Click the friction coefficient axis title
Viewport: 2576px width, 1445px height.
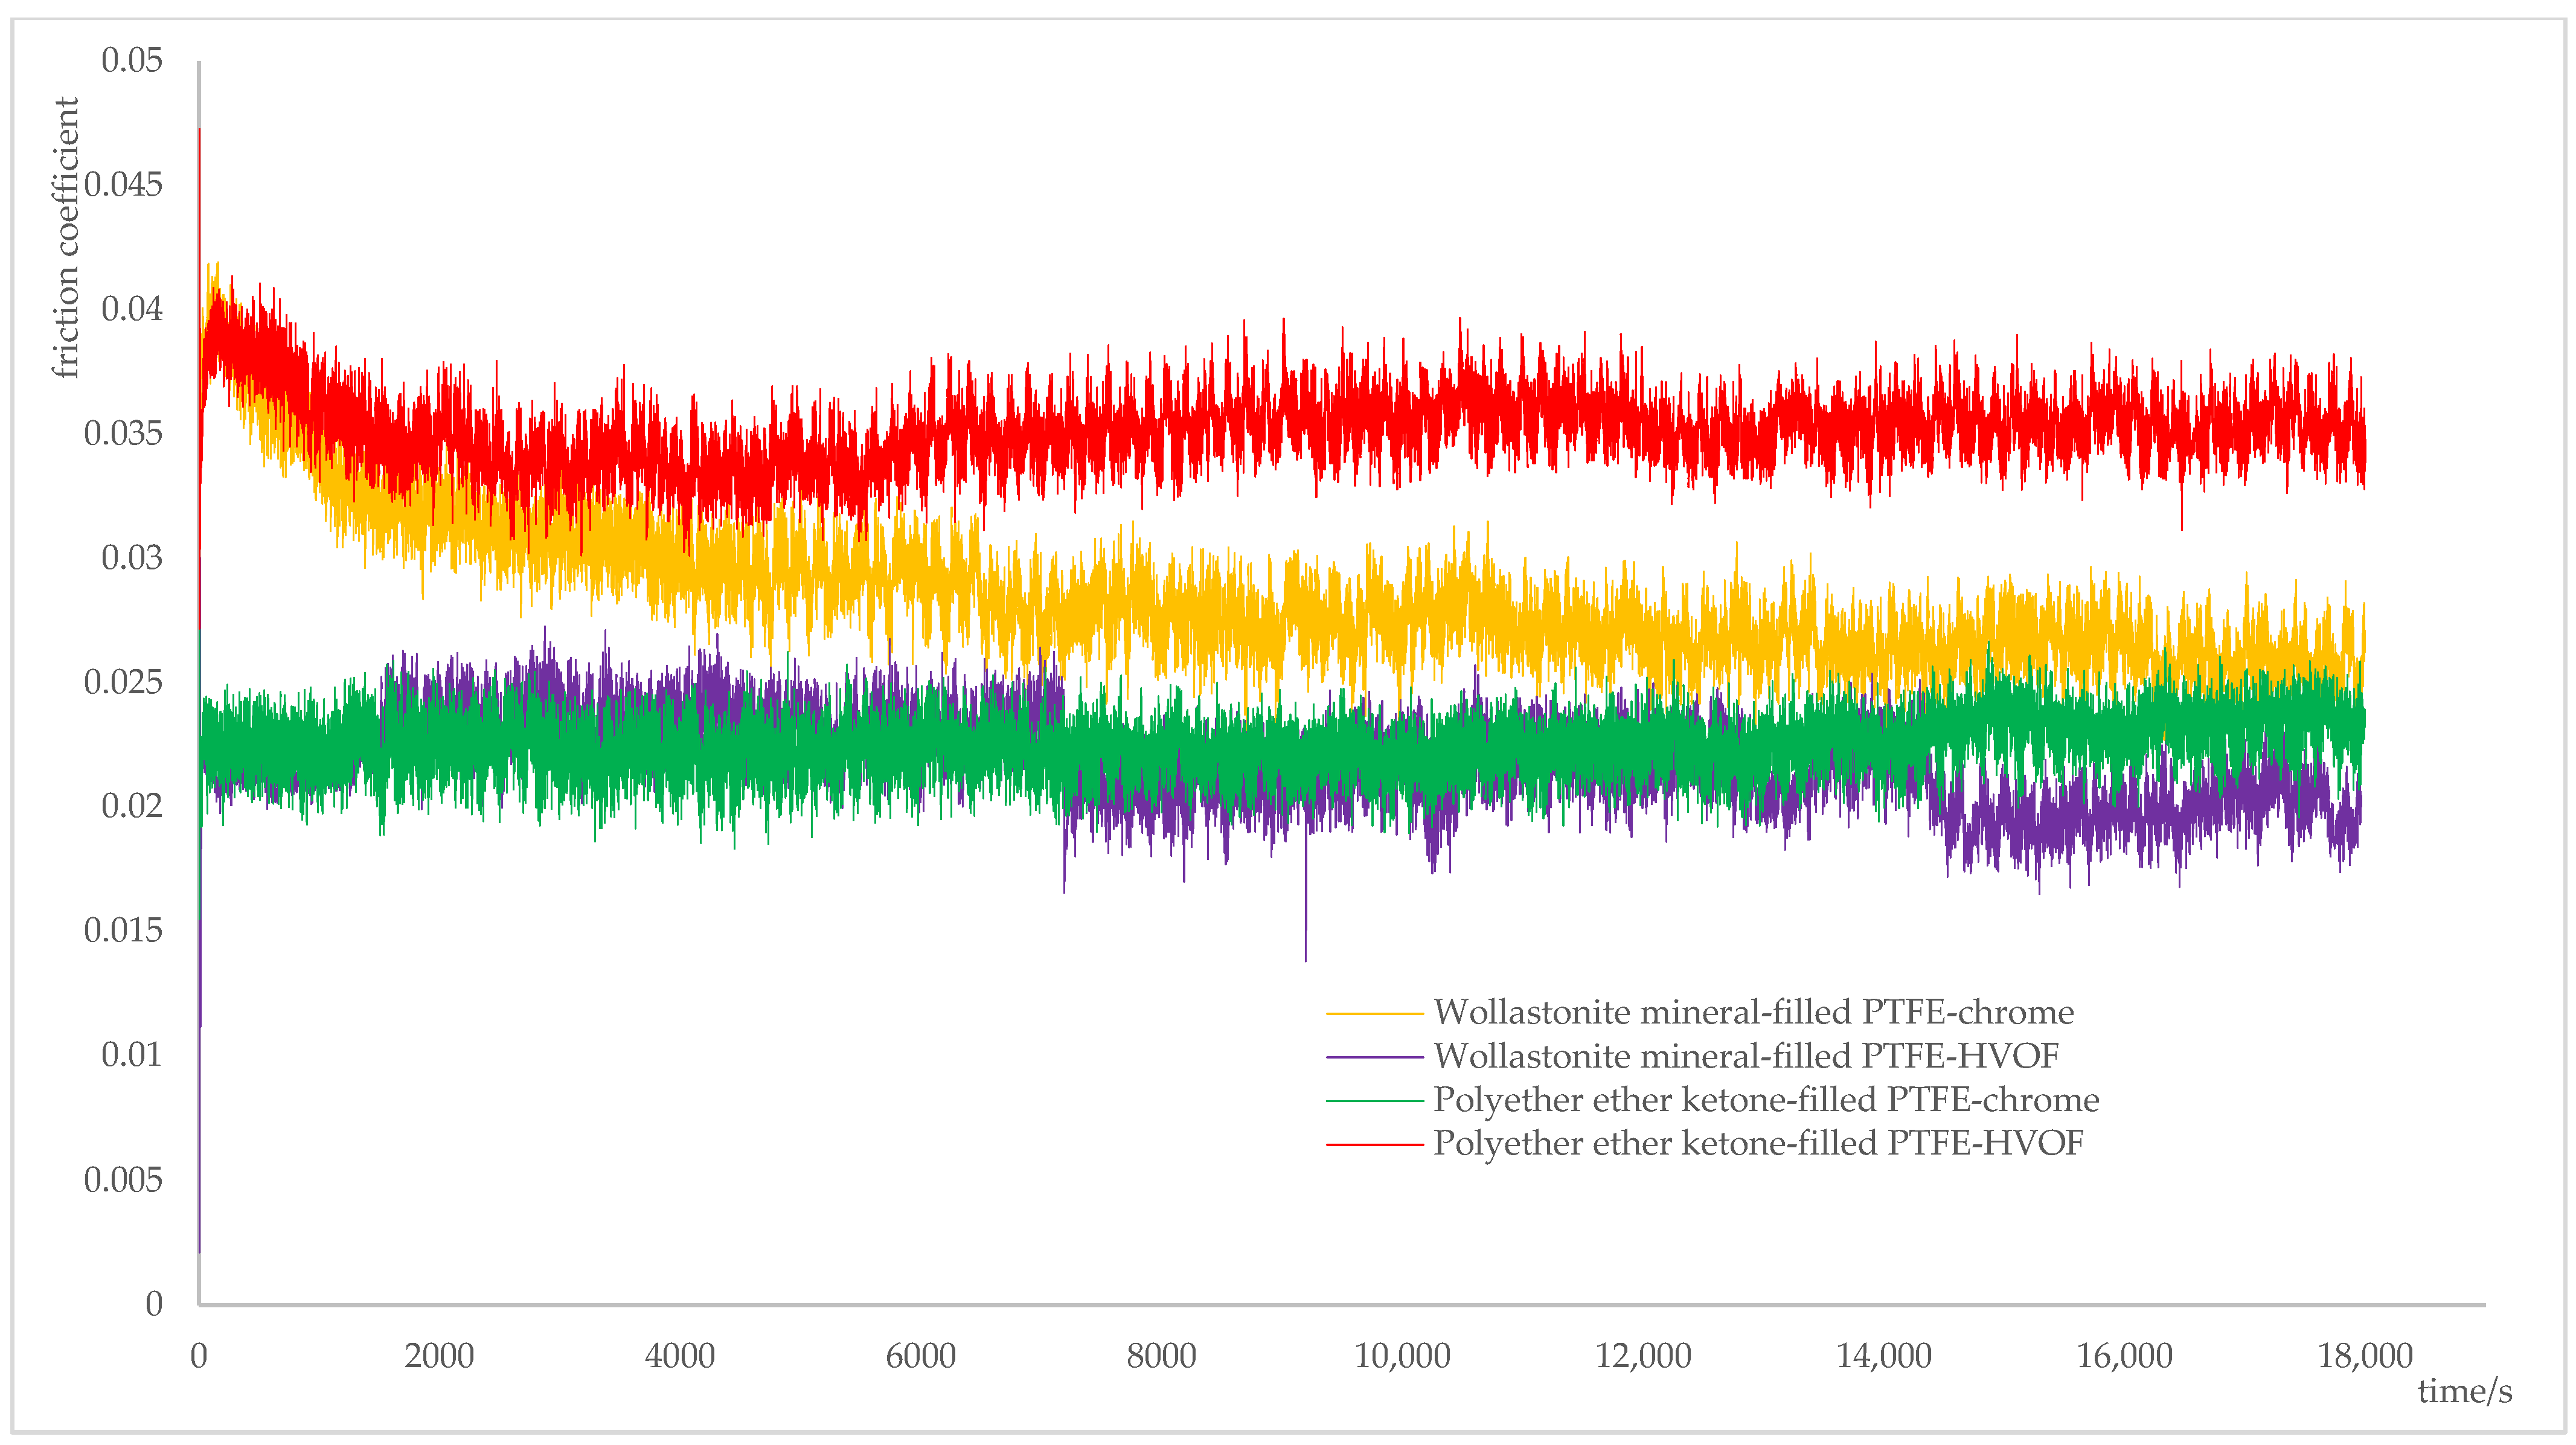point(65,238)
